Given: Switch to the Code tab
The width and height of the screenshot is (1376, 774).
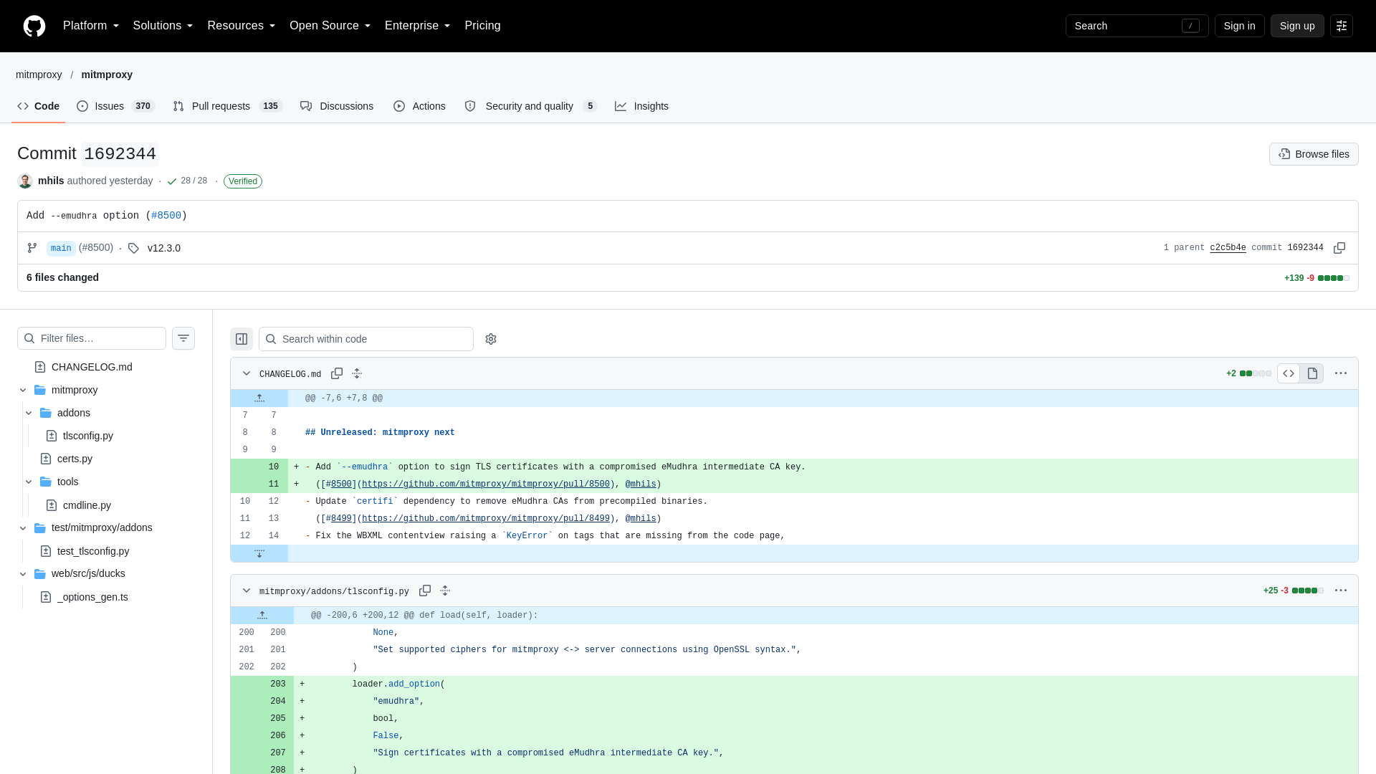Looking at the screenshot, I should pos(39,106).
